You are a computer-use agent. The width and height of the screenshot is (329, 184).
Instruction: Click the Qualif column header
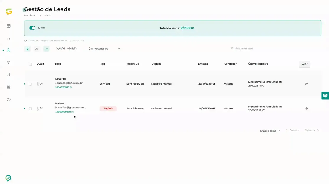tap(40, 64)
